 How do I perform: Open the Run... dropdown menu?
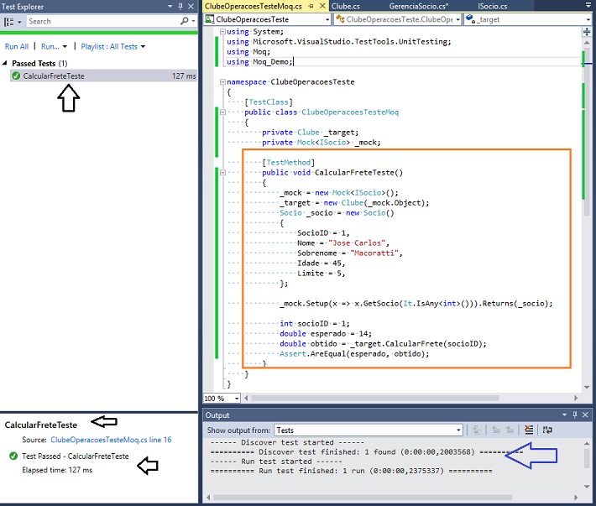[54, 46]
